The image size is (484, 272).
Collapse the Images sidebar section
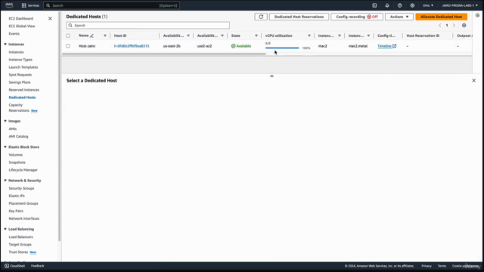pos(5,121)
